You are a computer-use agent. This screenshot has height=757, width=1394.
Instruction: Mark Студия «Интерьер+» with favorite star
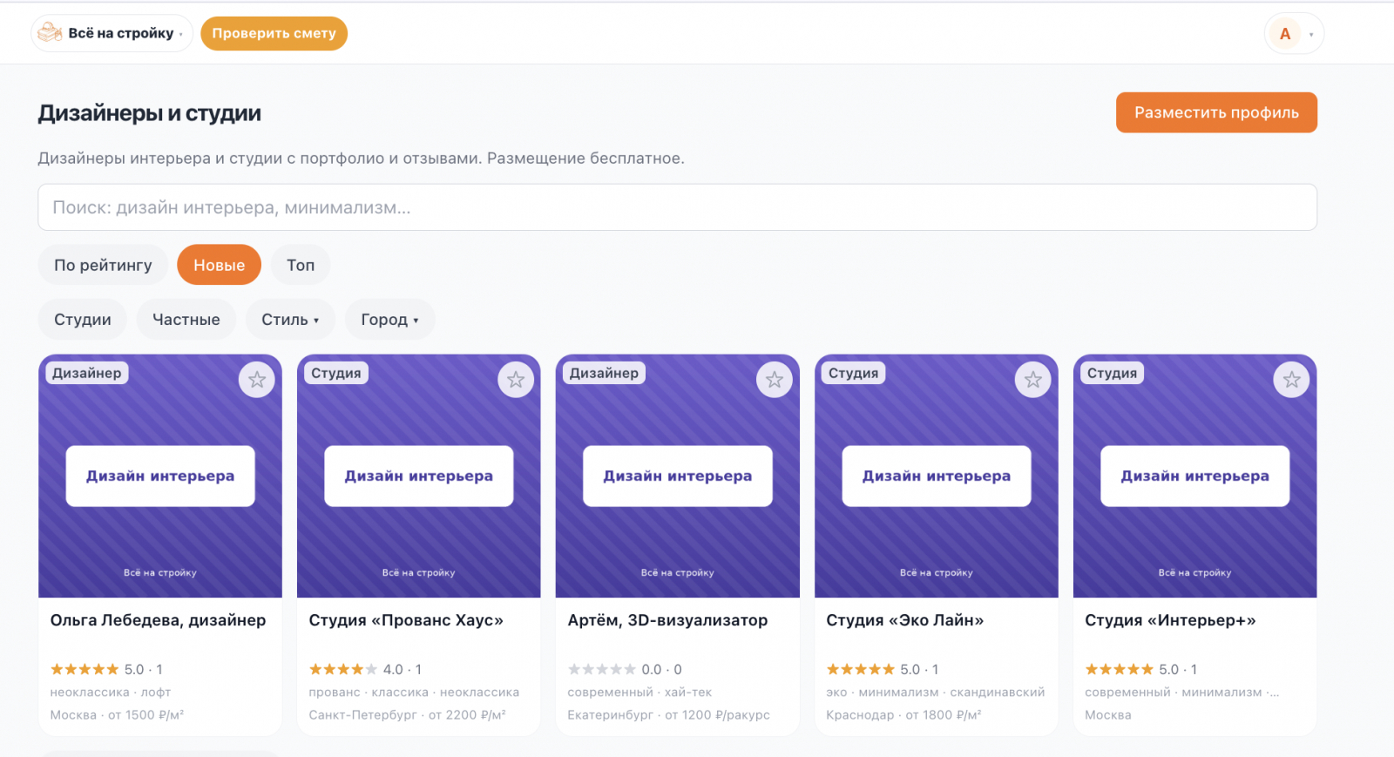point(1291,380)
